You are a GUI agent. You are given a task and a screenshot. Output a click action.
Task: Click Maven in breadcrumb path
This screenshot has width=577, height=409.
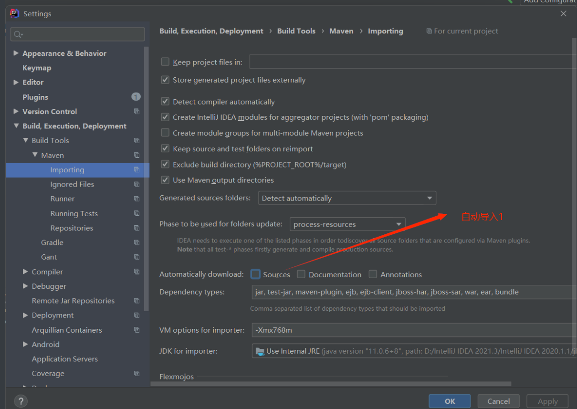point(341,31)
